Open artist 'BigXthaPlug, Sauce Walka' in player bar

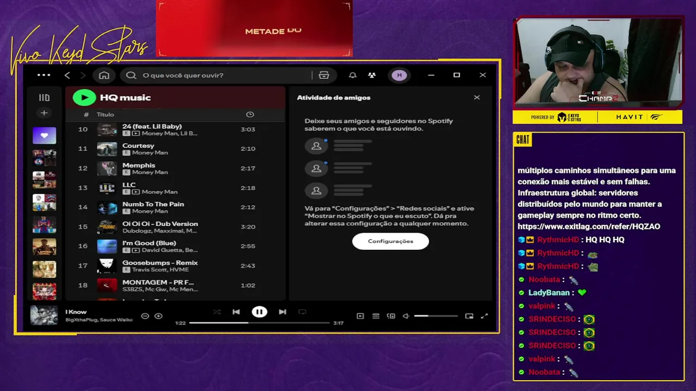tap(99, 320)
